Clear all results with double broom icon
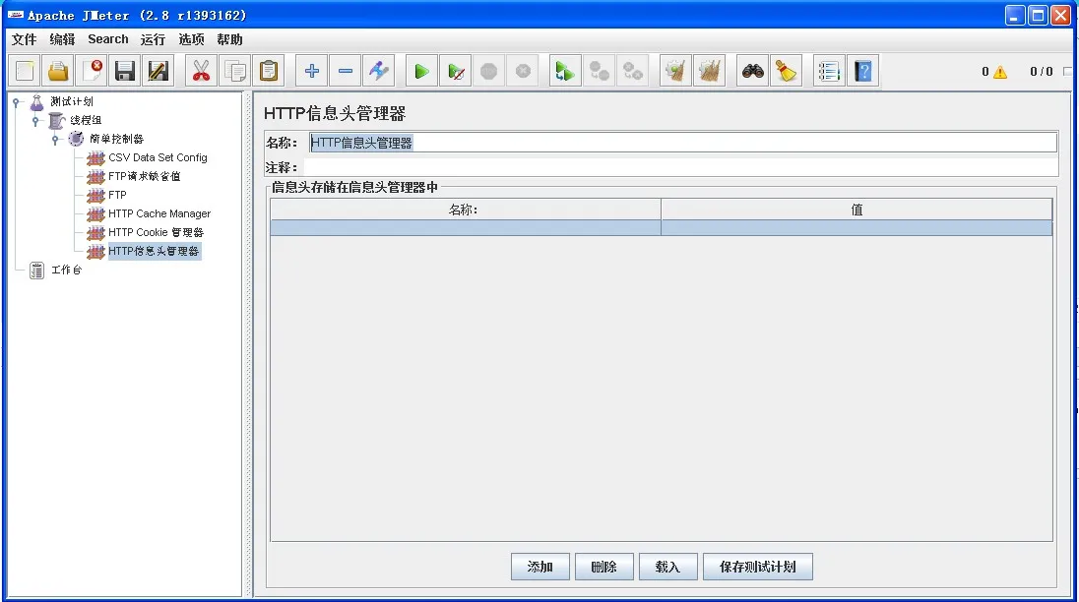The width and height of the screenshot is (1079, 602). click(x=709, y=71)
